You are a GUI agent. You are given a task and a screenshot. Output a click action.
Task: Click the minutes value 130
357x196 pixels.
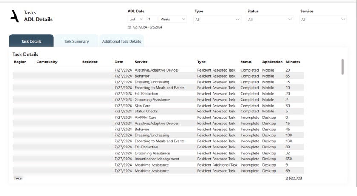pyautogui.click(x=289, y=141)
